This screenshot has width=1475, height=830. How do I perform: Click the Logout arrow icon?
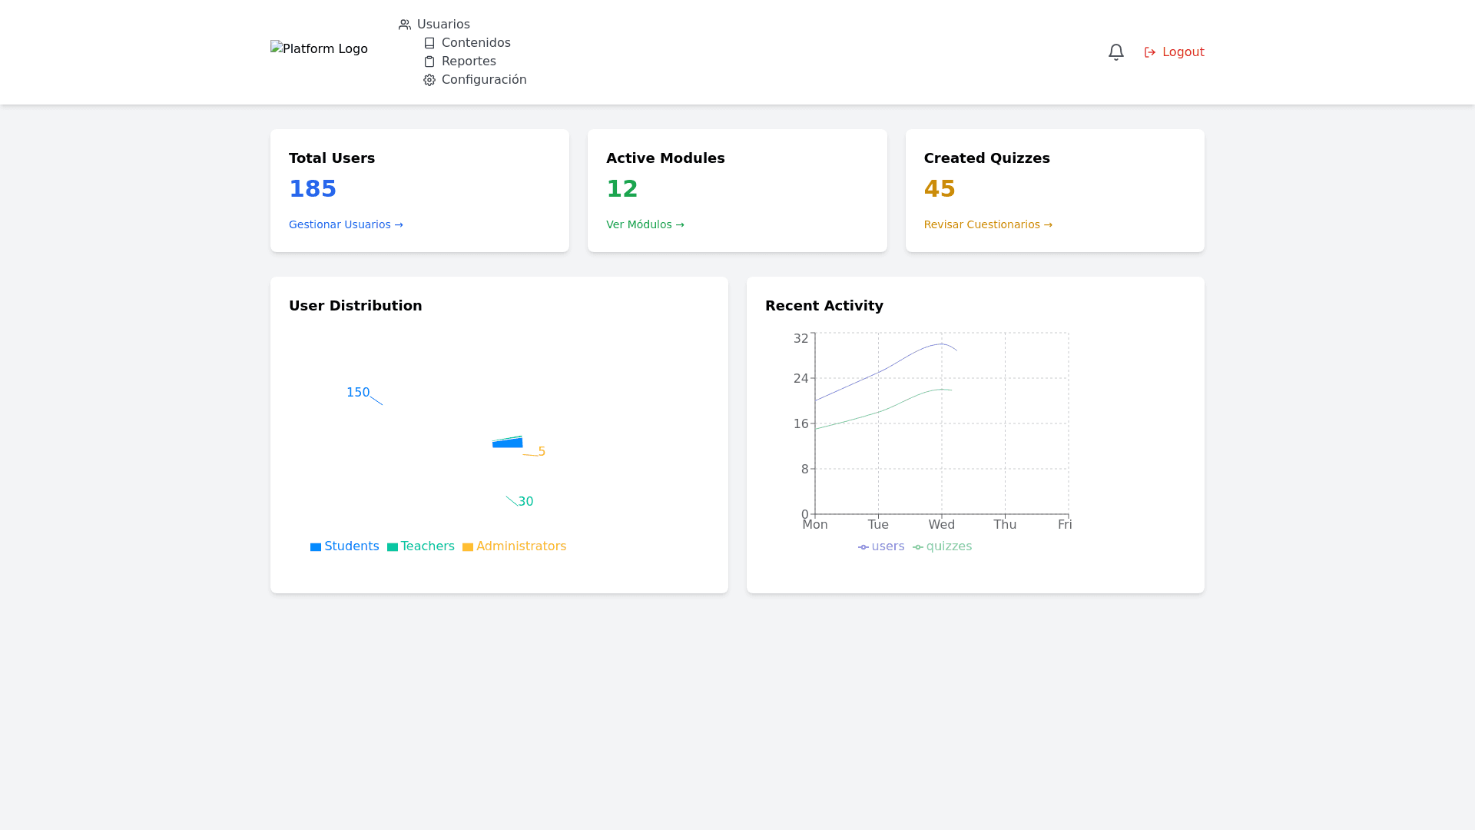coord(1150,52)
